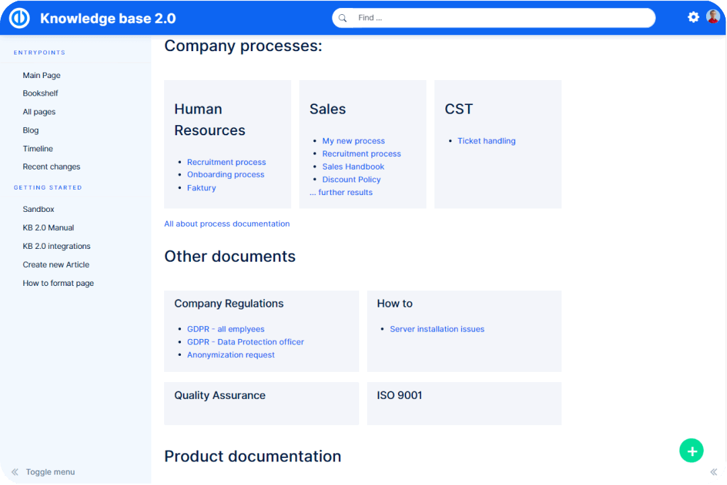The width and height of the screenshot is (727, 485).
Task: Open the KB 2.0 Manual entry
Action: click(48, 228)
